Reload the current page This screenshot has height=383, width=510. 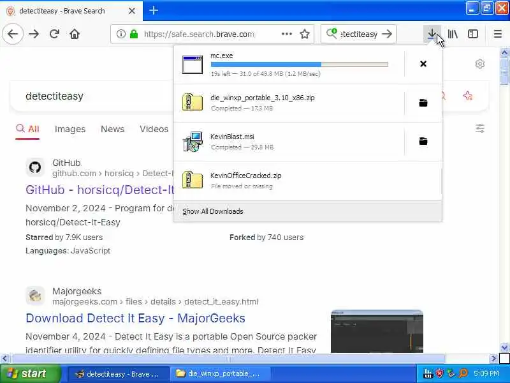click(x=54, y=34)
